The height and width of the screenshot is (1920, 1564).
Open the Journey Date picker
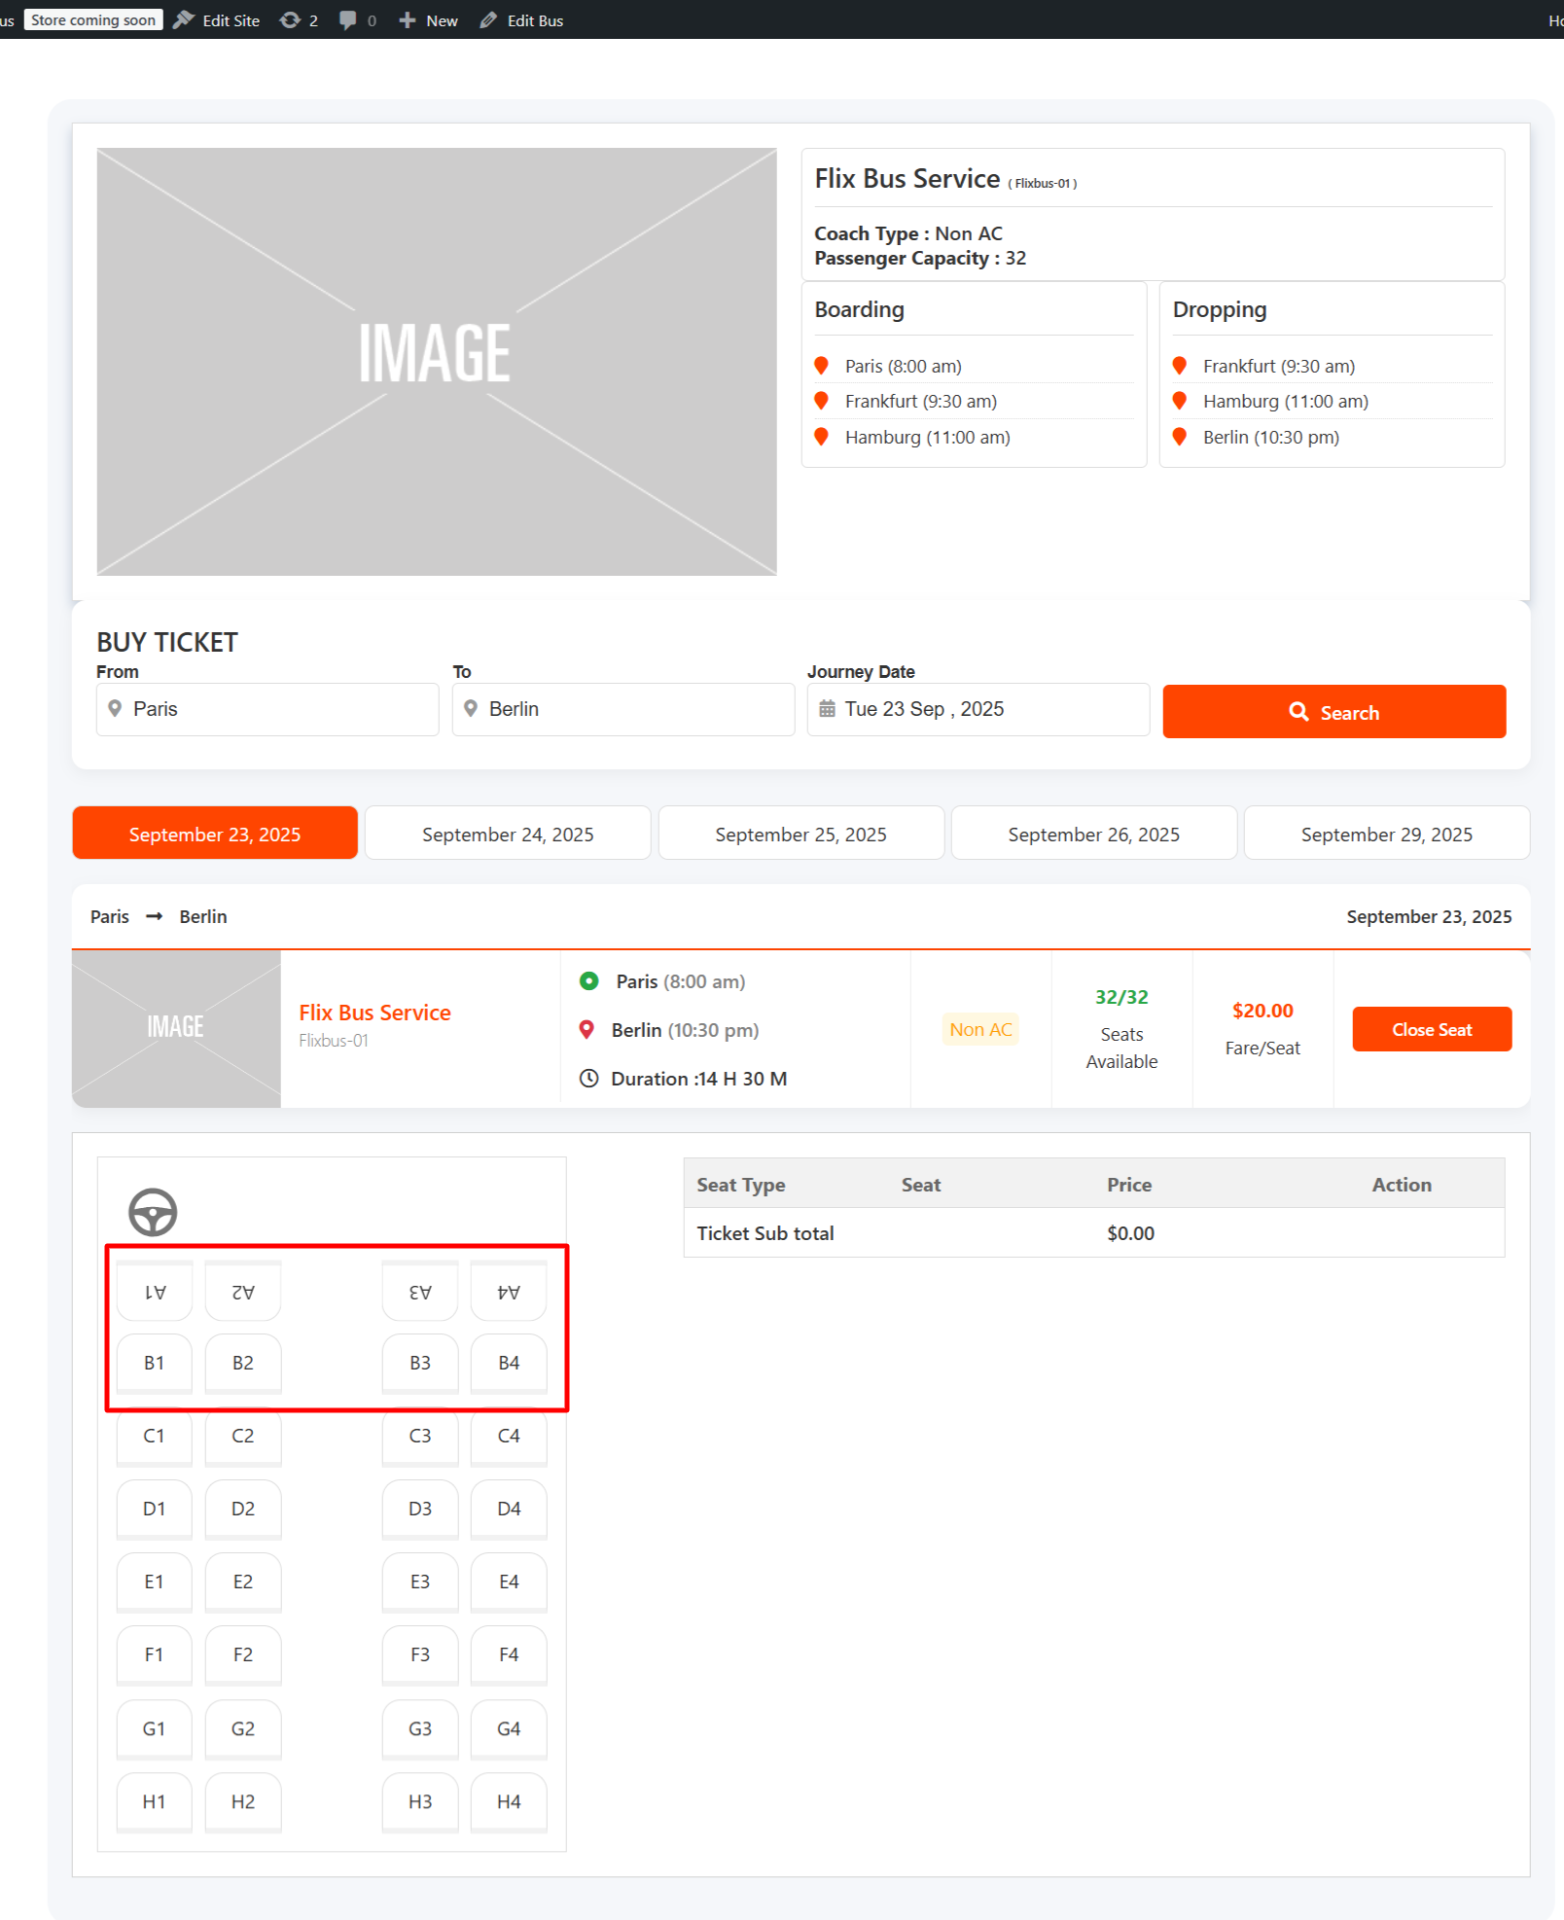[x=978, y=709]
